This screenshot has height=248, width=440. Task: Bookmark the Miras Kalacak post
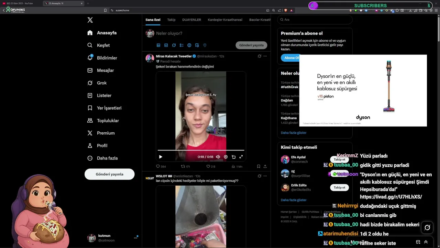tap(258, 166)
